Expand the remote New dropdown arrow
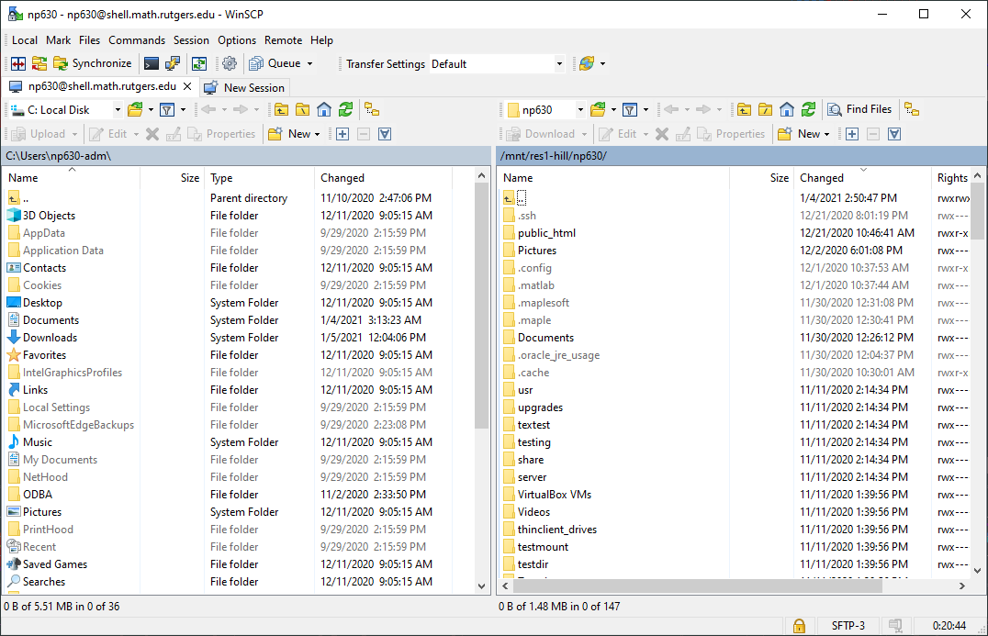The image size is (988, 636). tap(826, 134)
